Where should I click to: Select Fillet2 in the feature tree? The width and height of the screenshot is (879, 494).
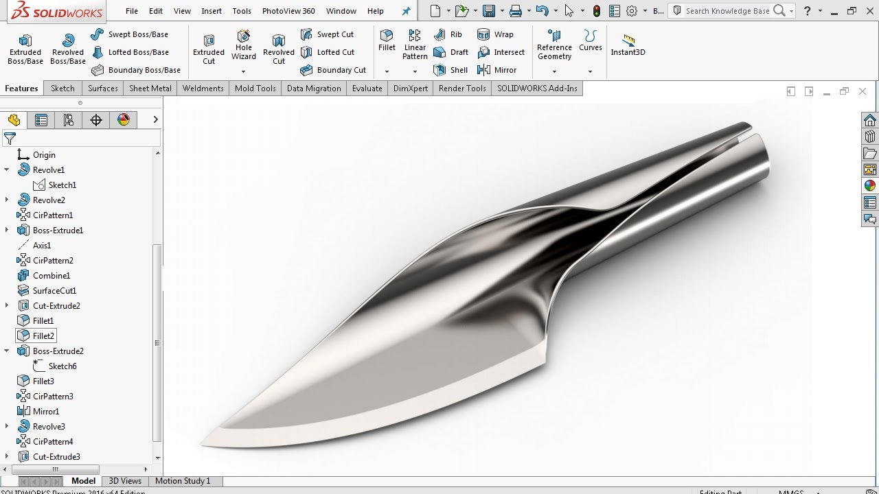36,336
